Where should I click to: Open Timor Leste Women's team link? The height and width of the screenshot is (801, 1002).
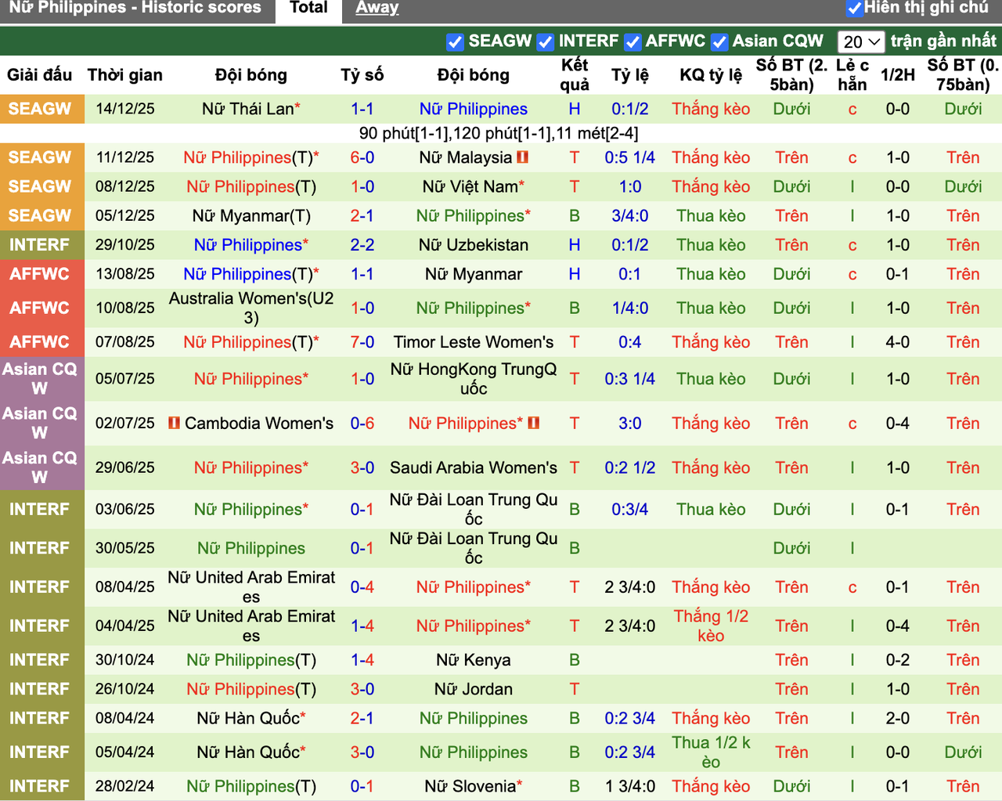click(474, 342)
